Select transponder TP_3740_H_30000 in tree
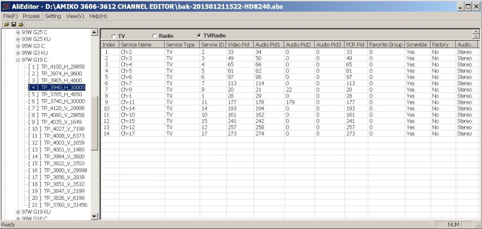This screenshot has width=482, height=229. 56,101
